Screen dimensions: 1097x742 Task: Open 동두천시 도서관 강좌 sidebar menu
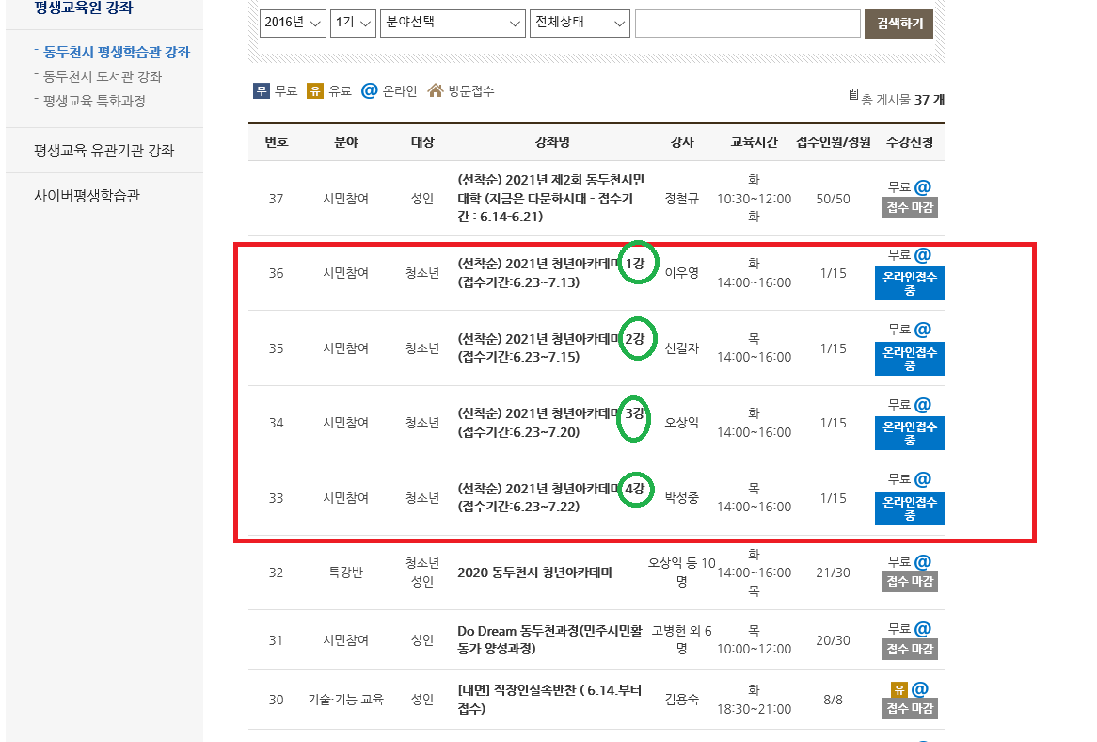[103, 76]
